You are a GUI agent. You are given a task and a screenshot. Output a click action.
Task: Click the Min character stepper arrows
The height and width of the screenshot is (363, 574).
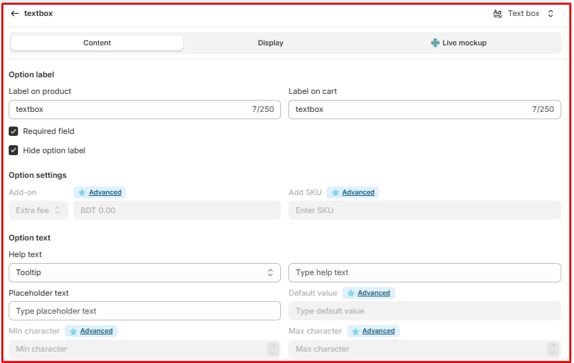point(272,349)
